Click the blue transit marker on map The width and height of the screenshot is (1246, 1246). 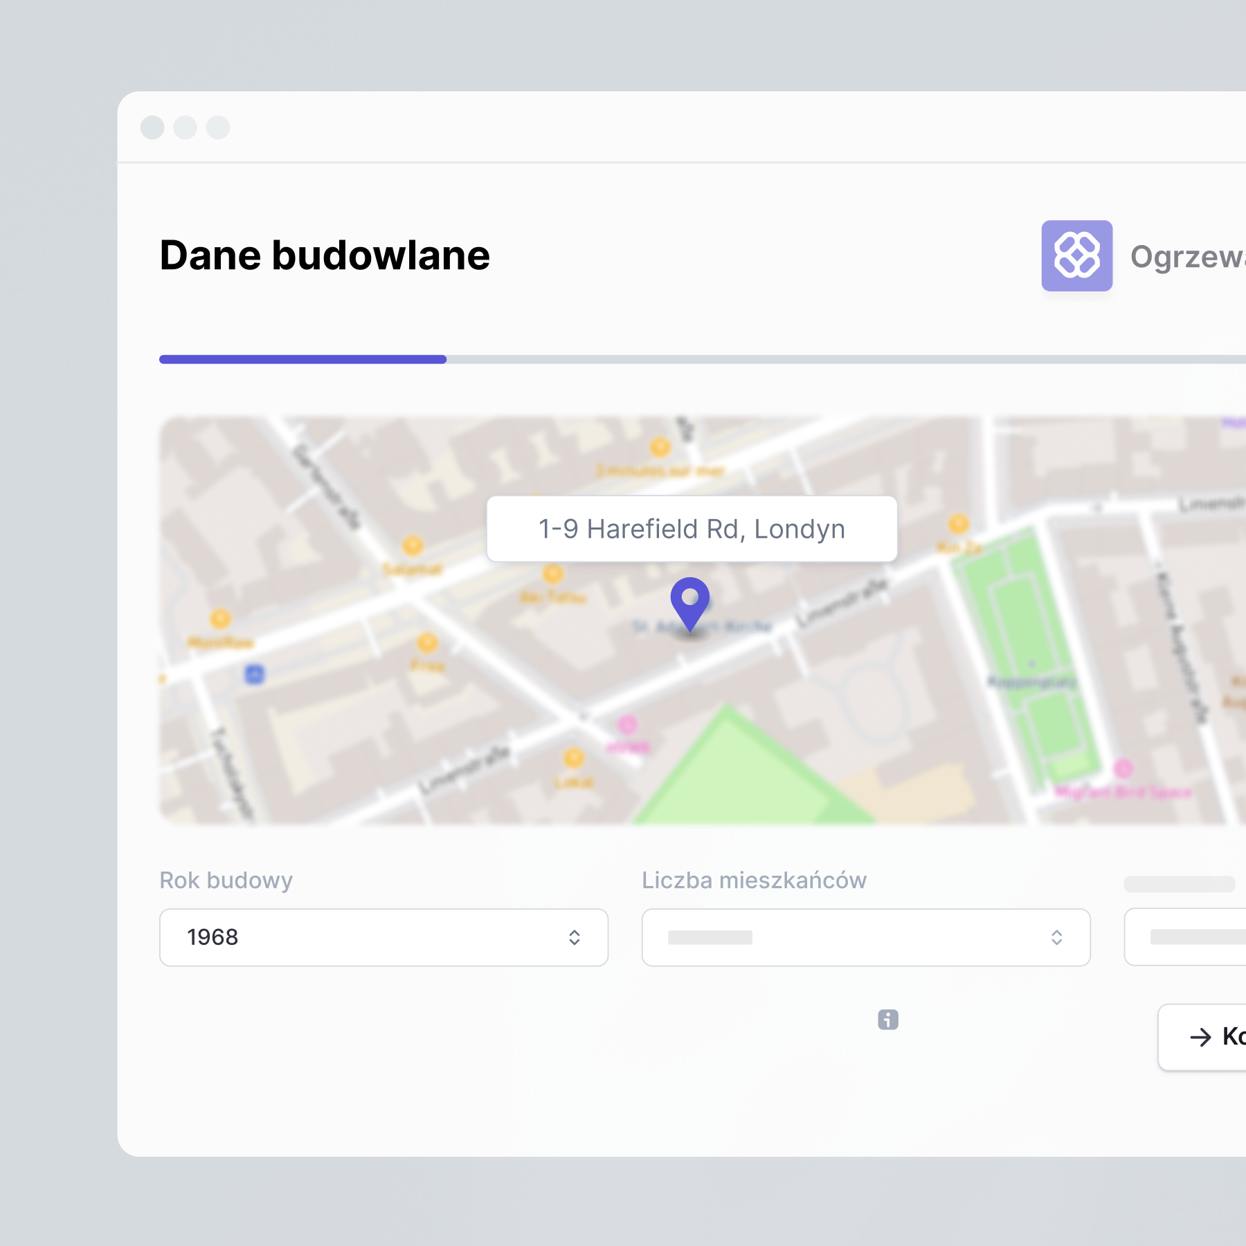click(x=255, y=674)
